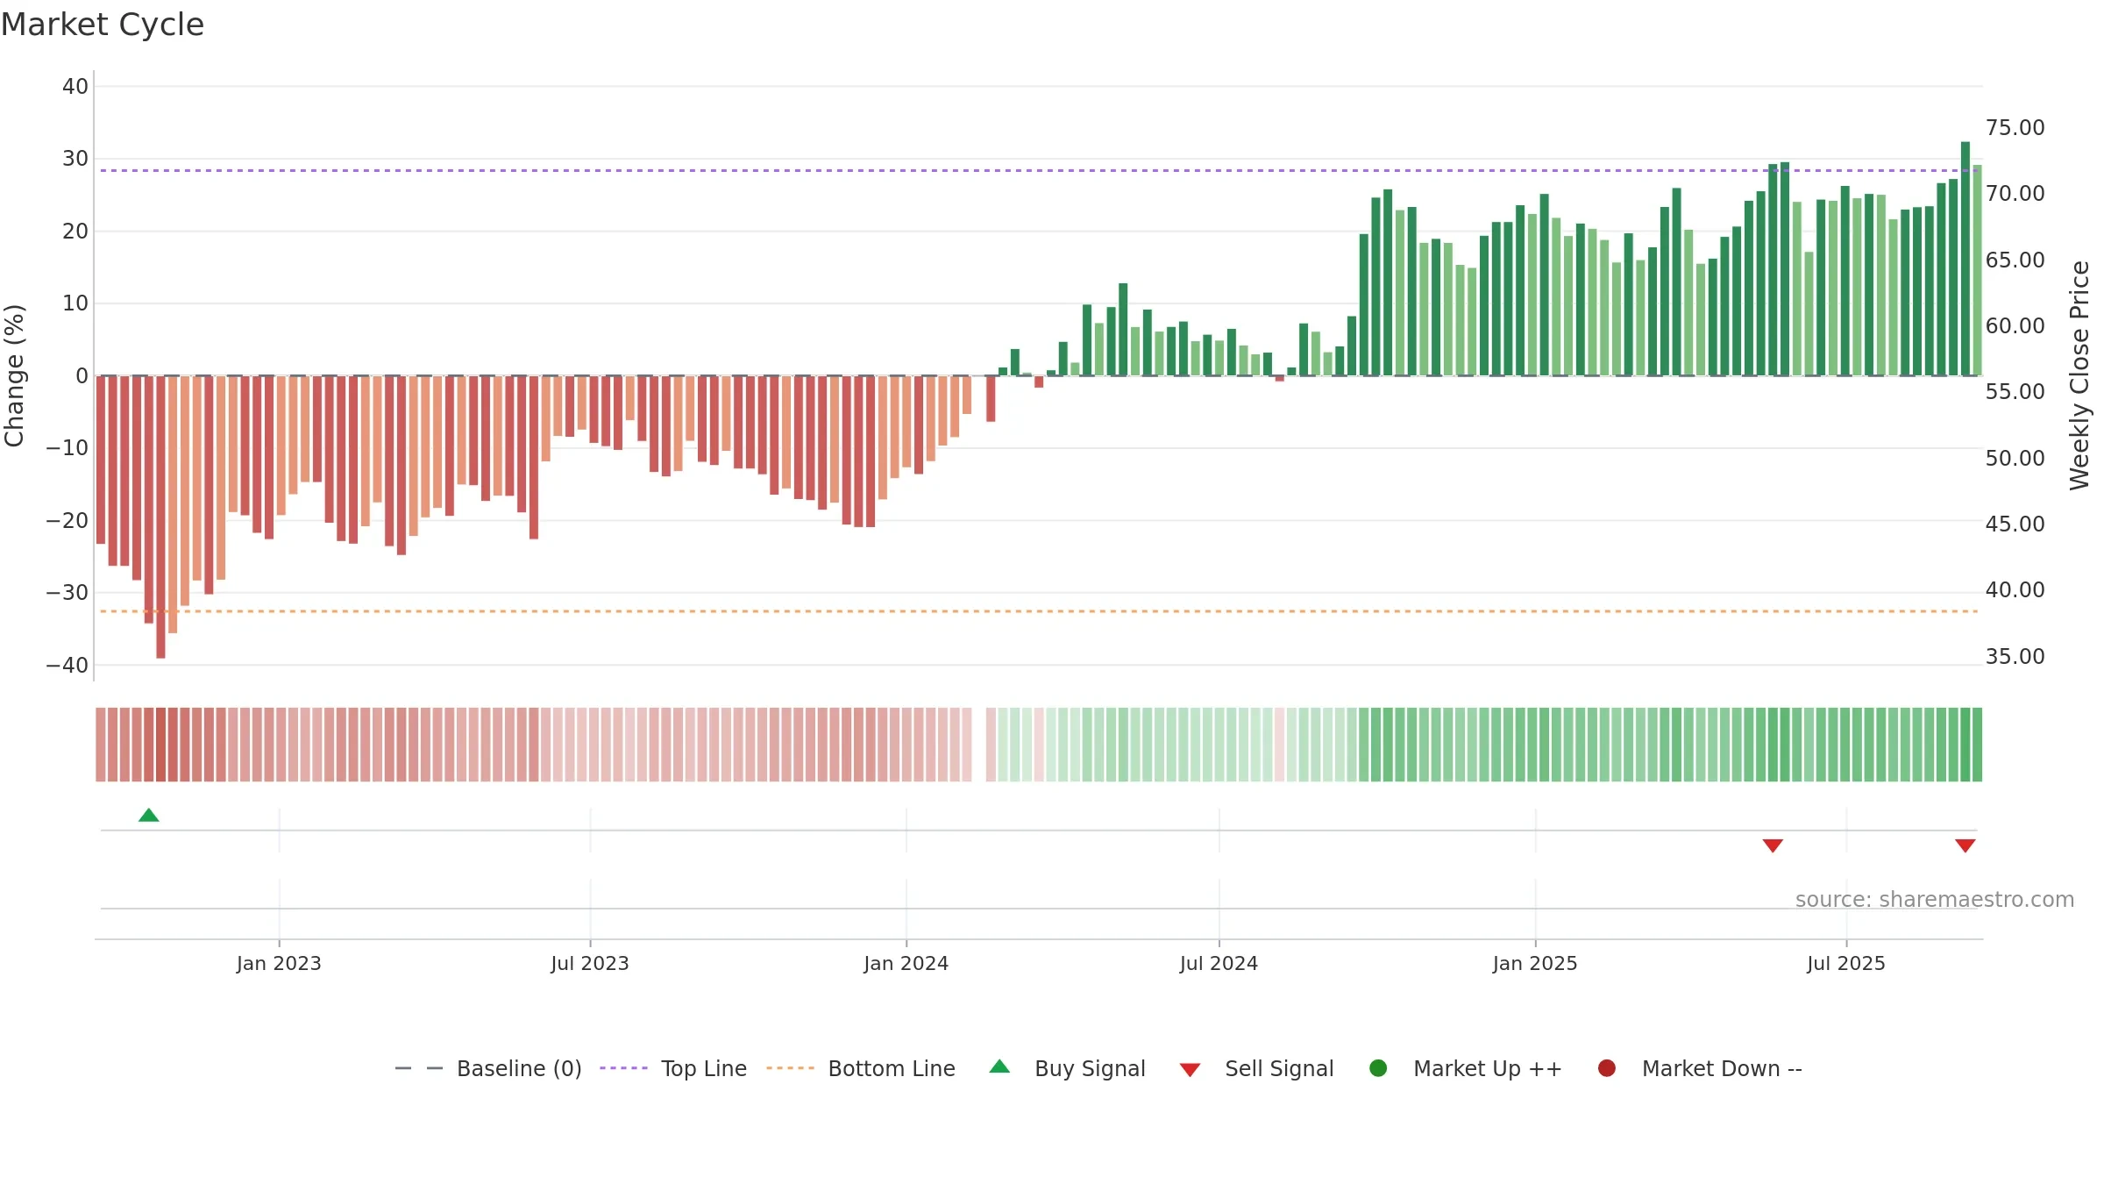Click the Jul 2024 axis label
The height and width of the screenshot is (1184, 2104).
tap(1219, 964)
